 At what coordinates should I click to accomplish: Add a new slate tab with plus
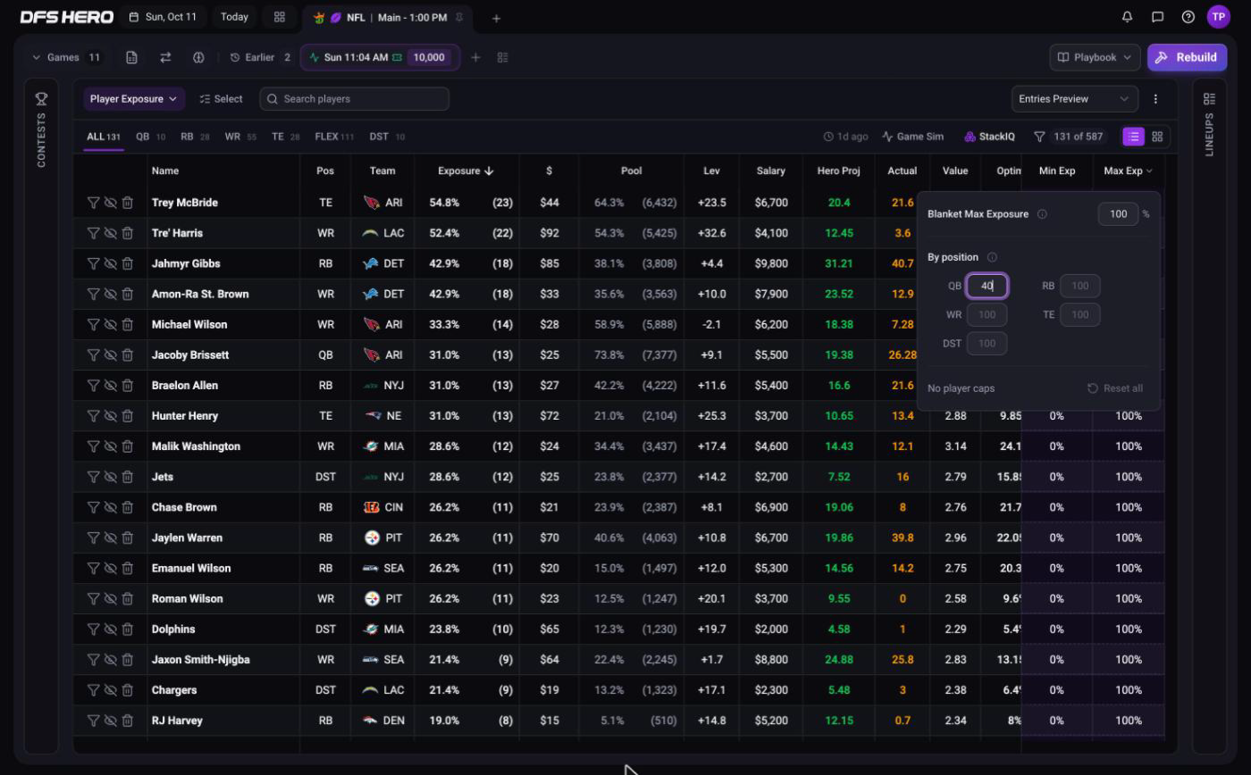click(496, 18)
